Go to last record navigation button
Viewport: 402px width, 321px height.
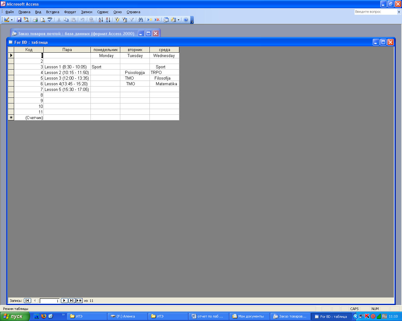(72, 301)
